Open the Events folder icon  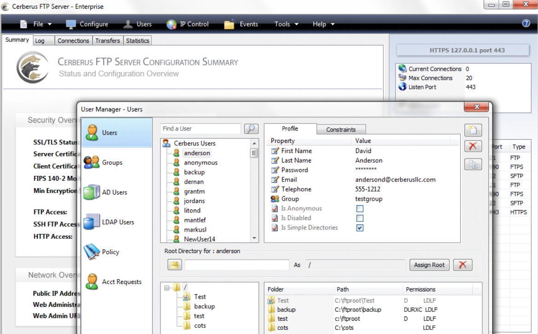tap(229, 24)
